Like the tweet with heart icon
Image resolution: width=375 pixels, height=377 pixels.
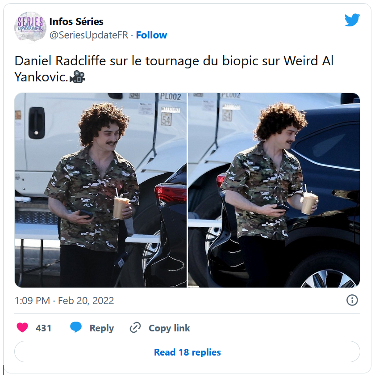click(x=22, y=327)
